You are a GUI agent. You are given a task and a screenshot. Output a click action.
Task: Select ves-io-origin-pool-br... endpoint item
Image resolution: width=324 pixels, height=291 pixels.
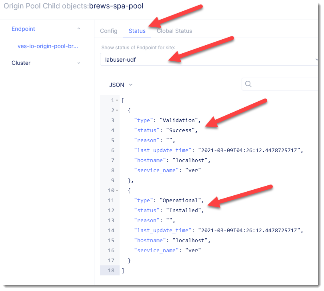(48, 46)
